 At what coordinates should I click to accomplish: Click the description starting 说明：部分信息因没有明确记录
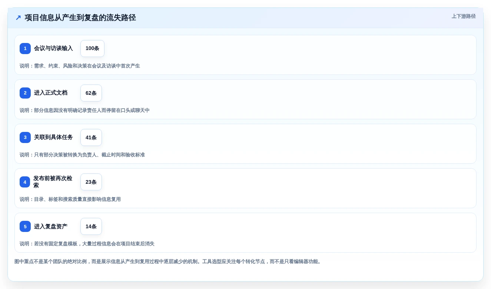click(84, 110)
